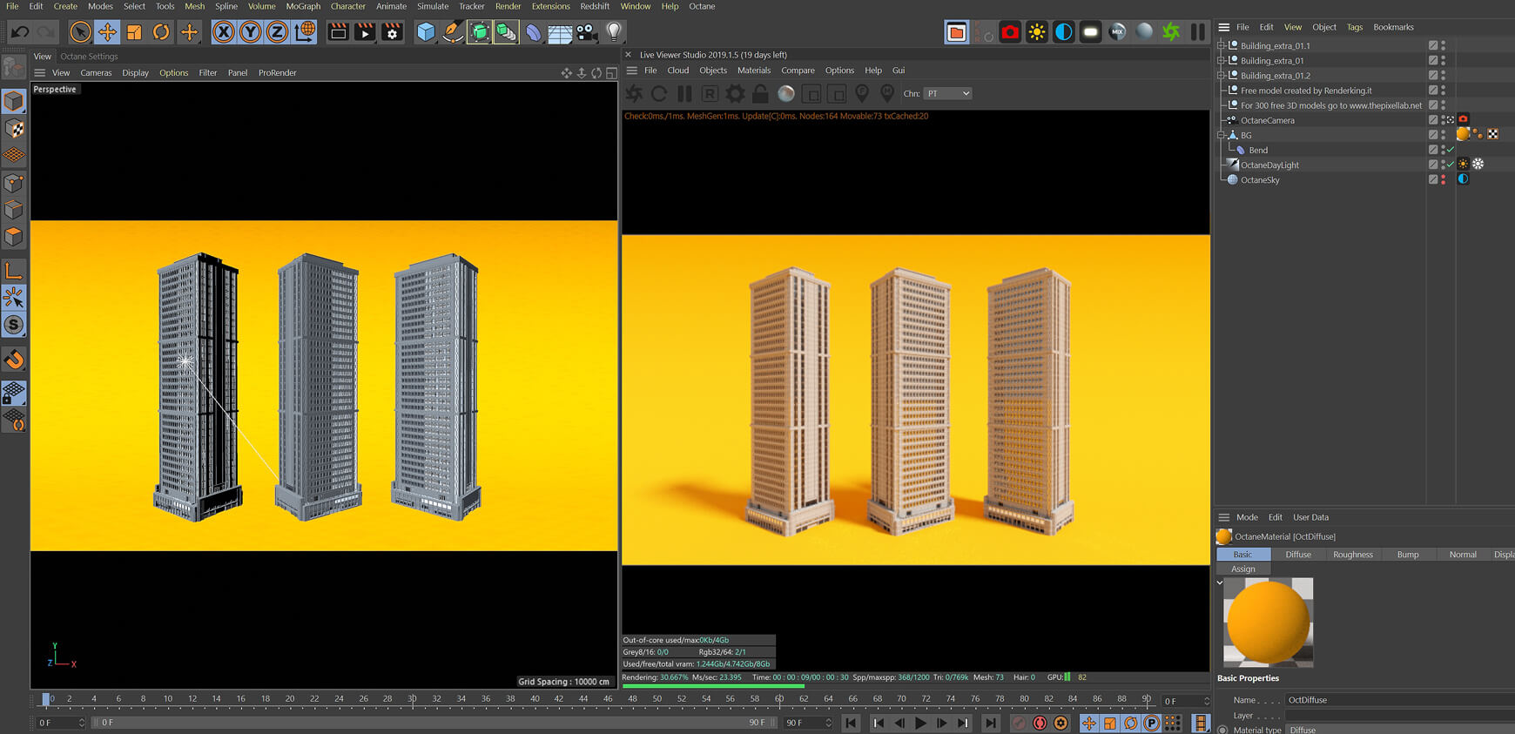
Task: Select the Live Selection tool
Action: tap(80, 32)
